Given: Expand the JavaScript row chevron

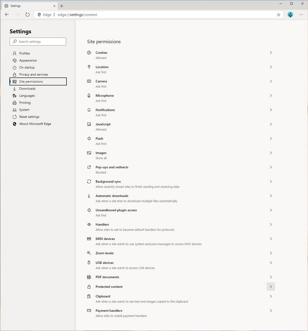Looking at the screenshot, I should tap(271, 124).
